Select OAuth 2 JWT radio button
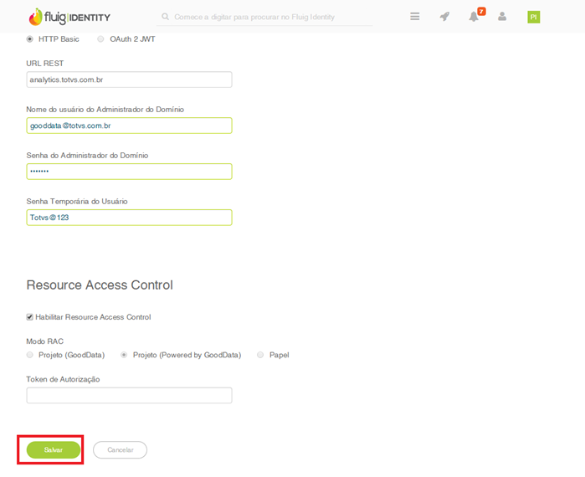This screenshot has width=585, height=477. (100, 39)
